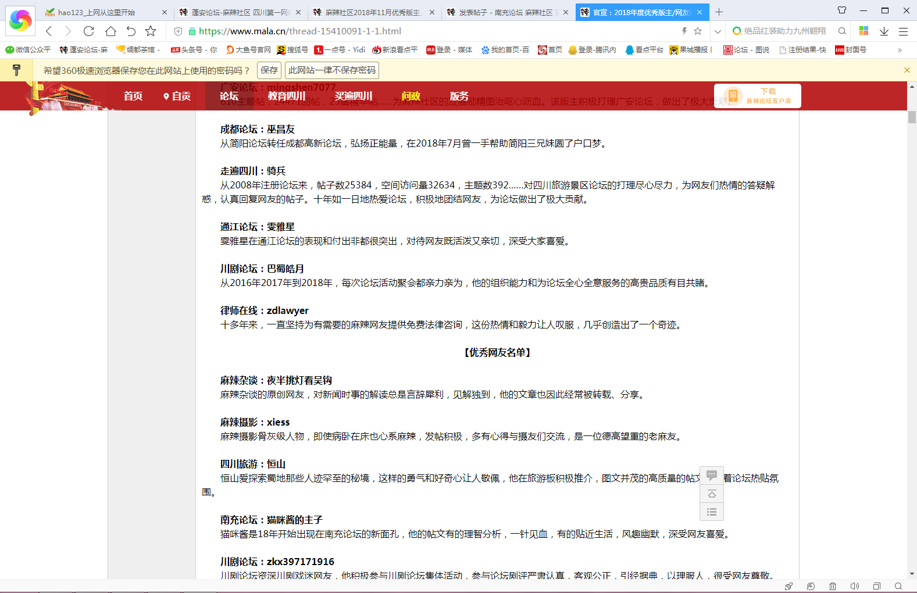Click the floating back-to-top icon
This screenshot has height=593, width=917.
[x=711, y=494]
